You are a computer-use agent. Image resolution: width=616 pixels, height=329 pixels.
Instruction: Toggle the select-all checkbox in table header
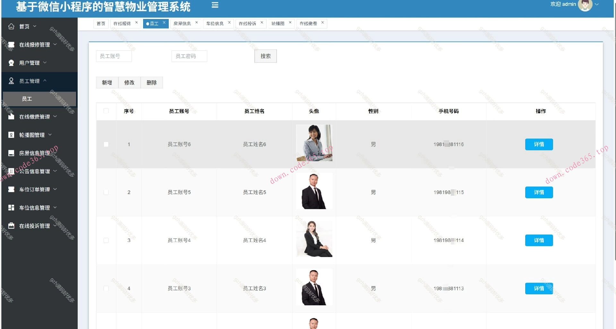[106, 111]
